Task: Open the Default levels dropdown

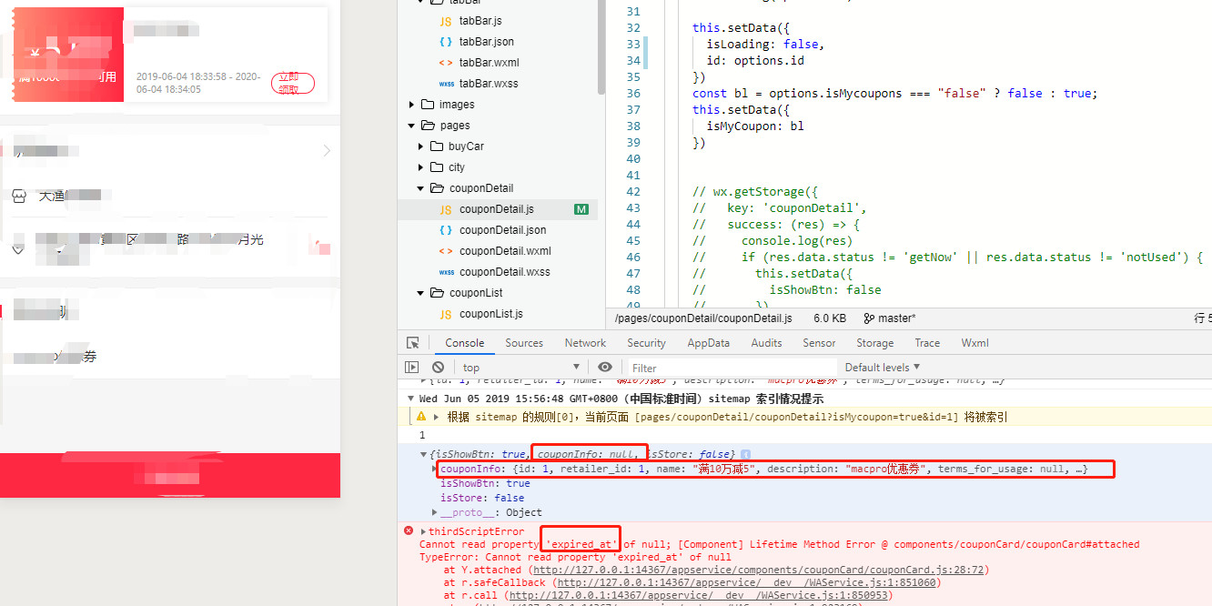Action: (883, 368)
